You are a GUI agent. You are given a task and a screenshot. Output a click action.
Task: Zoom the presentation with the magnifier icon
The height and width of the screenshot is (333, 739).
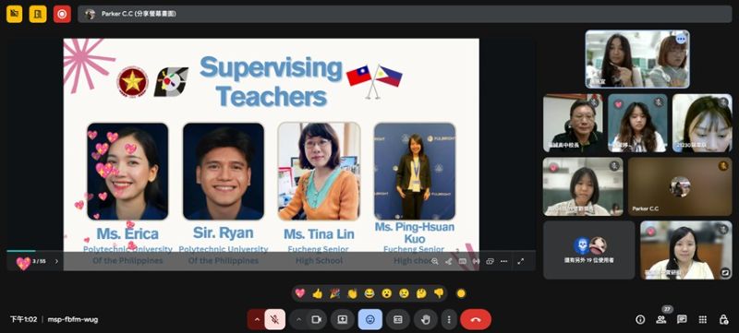point(434,261)
